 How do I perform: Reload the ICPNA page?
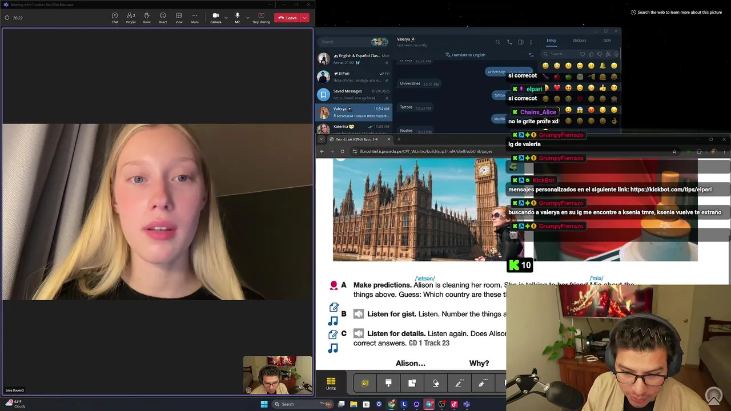click(x=342, y=151)
